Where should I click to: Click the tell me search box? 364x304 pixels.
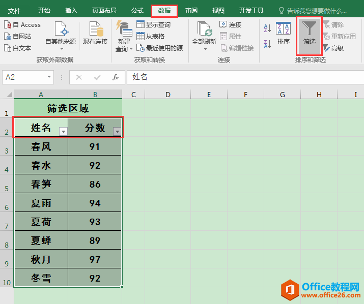(x=313, y=11)
